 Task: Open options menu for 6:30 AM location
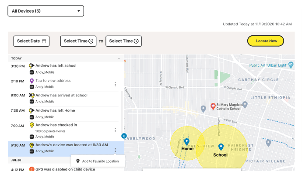[115, 150]
